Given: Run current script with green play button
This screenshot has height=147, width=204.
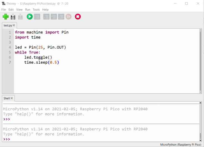Looking at the screenshot, I should (30, 17).
